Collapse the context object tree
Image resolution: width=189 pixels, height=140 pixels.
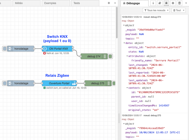click(x=127, y=88)
